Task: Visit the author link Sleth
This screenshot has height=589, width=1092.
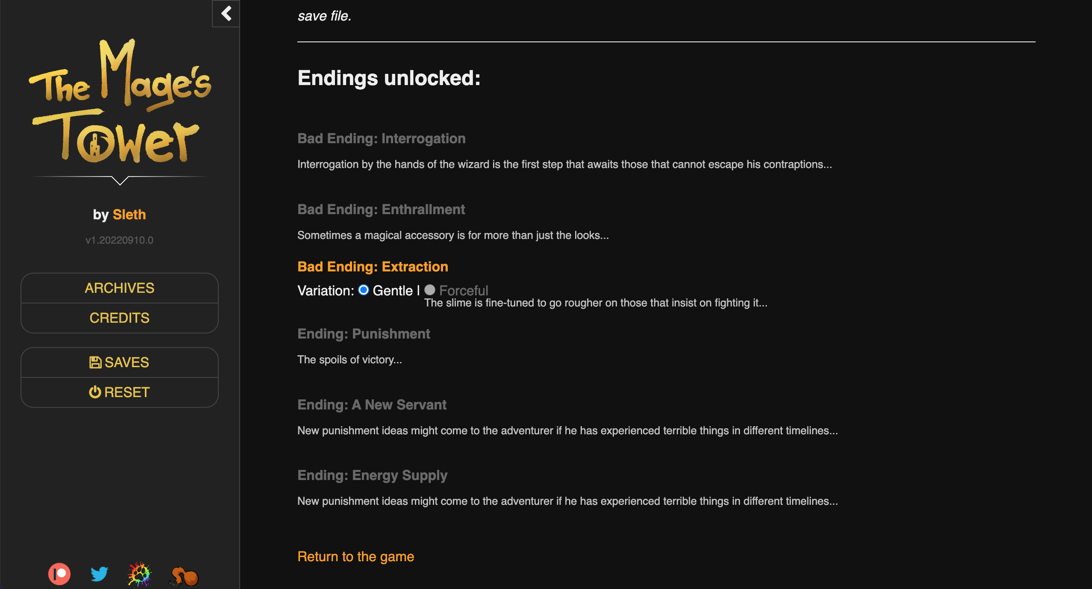Action: 129,215
